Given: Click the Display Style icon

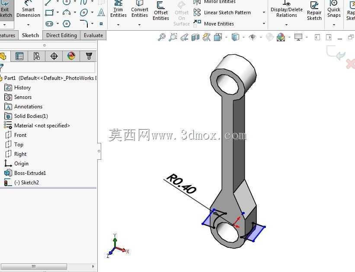Looking at the screenshot, I should click(x=235, y=37).
